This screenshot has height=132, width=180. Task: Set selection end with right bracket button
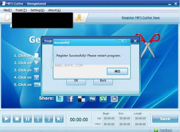coord(49,119)
